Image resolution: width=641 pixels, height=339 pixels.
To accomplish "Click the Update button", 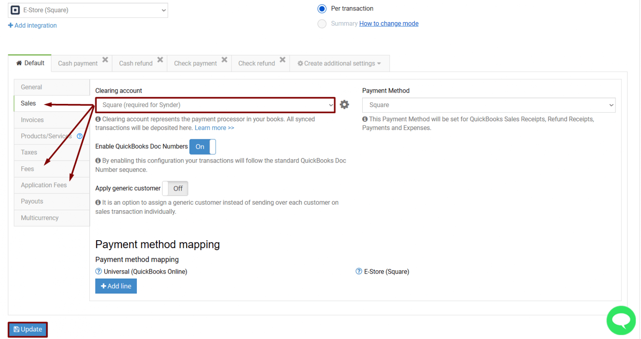I will [28, 329].
